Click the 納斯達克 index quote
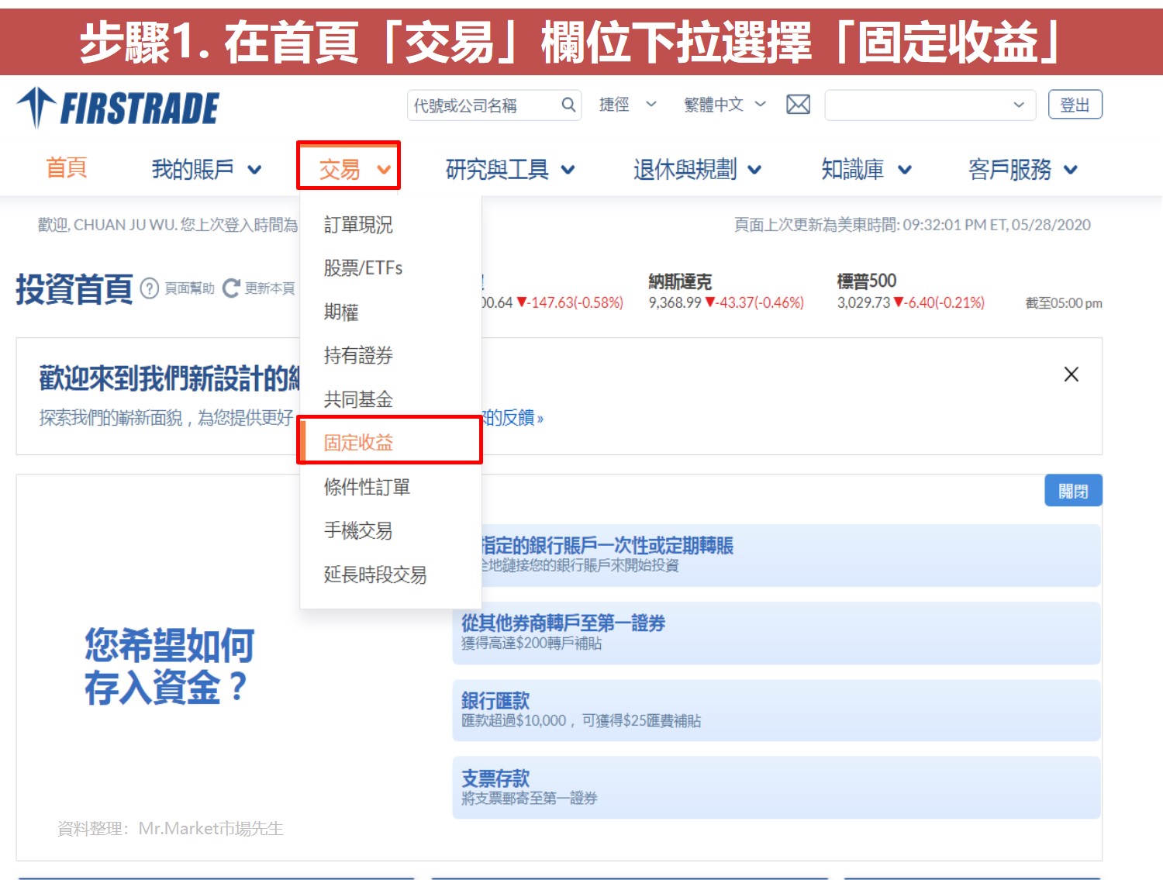 click(x=726, y=292)
